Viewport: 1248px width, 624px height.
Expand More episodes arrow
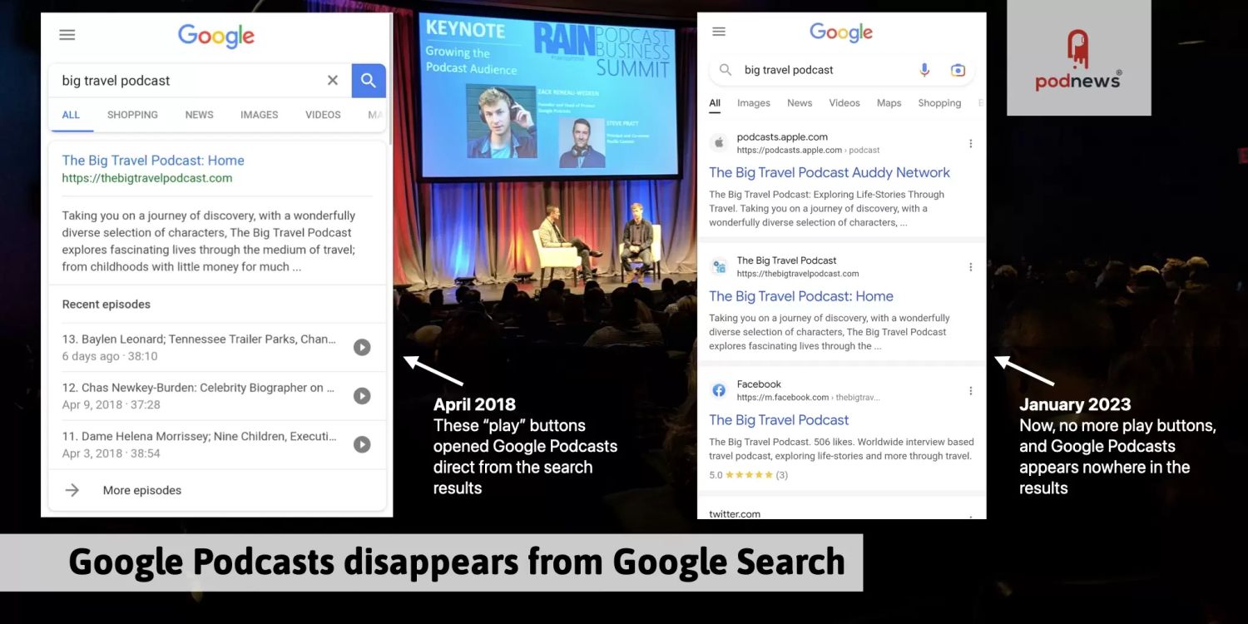tap(72, 490)
